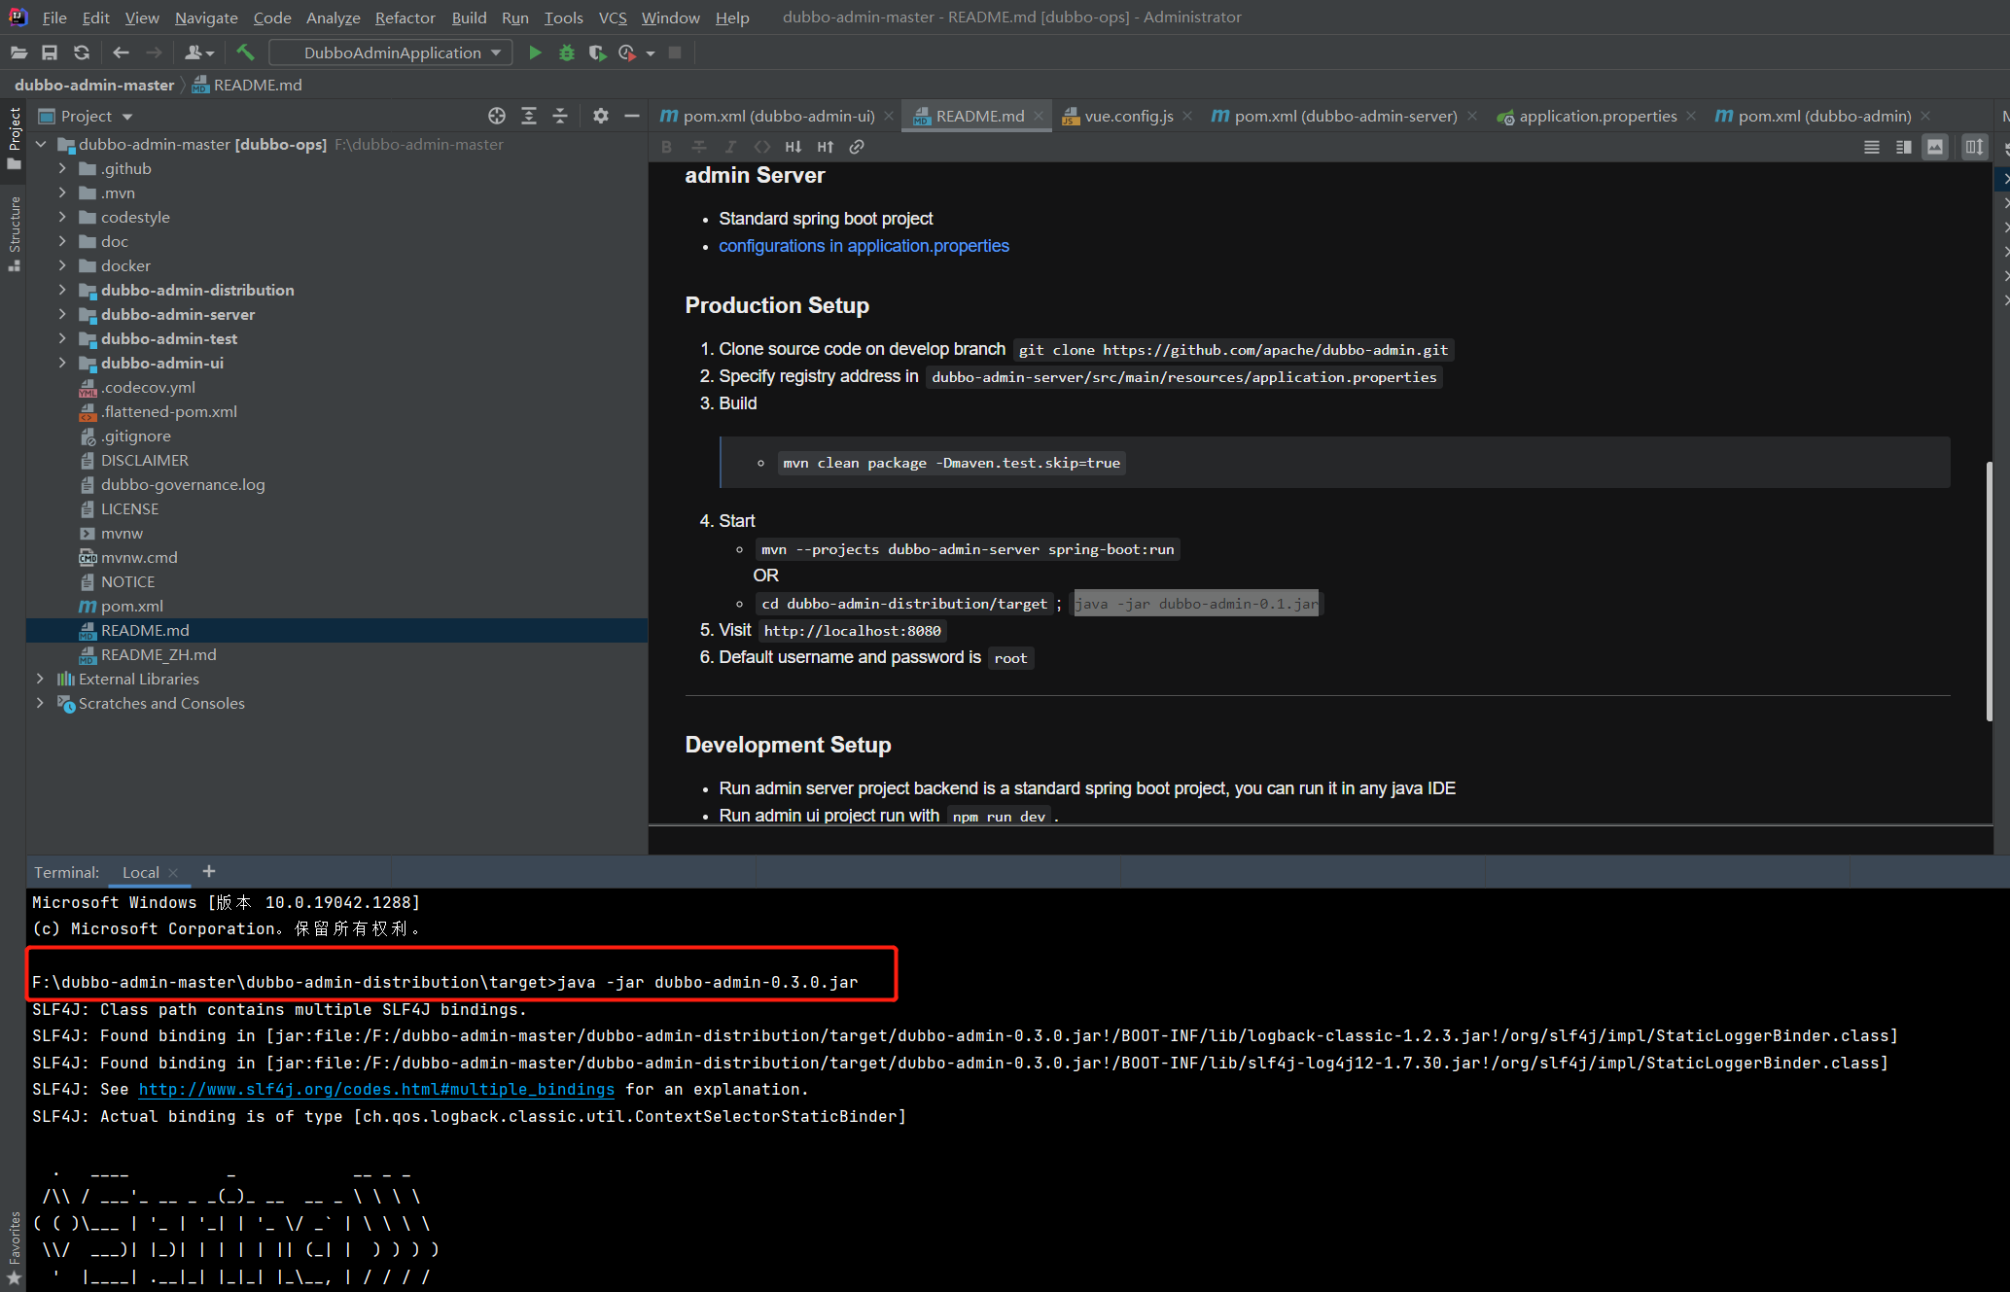Expand Scratches and Consoles node
The height and width of the screenshot is (1292, 2010).
pyautogui.click(x=40, y=703)
